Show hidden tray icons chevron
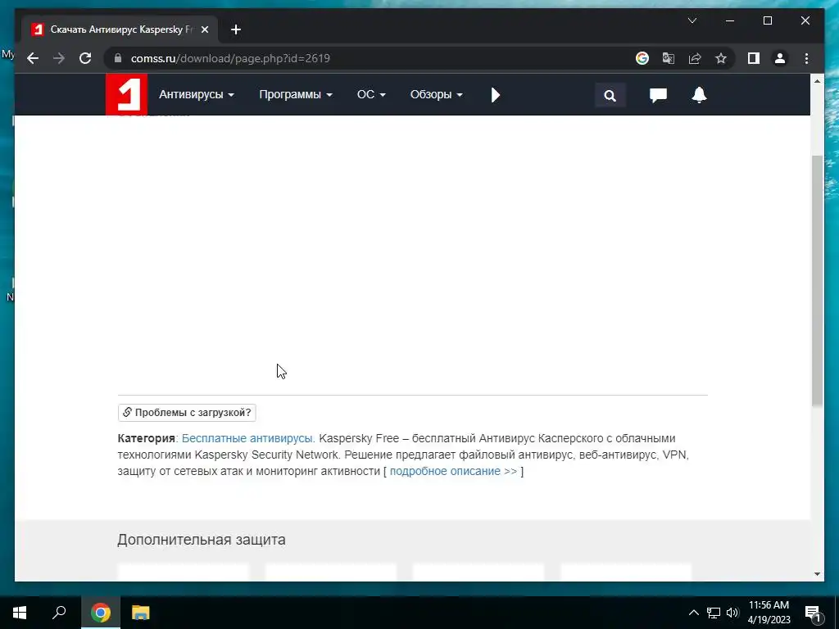Image resolution: width=839 pixels, height=629 pixels. (693, 613)
